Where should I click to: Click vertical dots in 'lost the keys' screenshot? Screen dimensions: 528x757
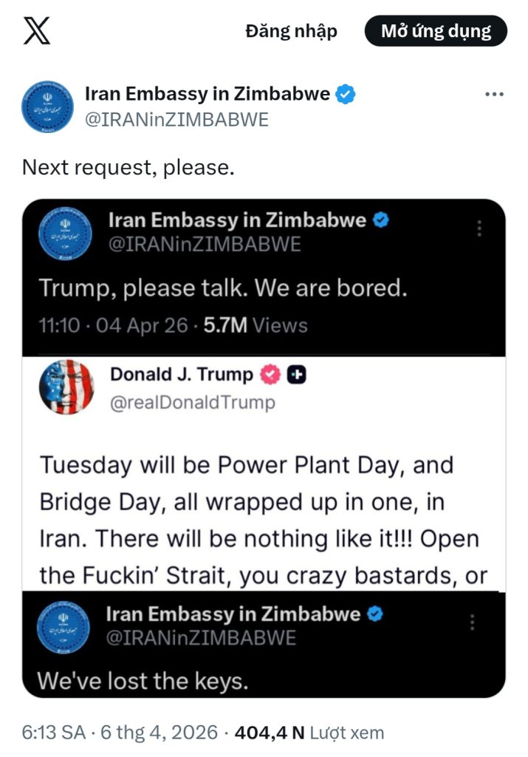coord(472,622)
